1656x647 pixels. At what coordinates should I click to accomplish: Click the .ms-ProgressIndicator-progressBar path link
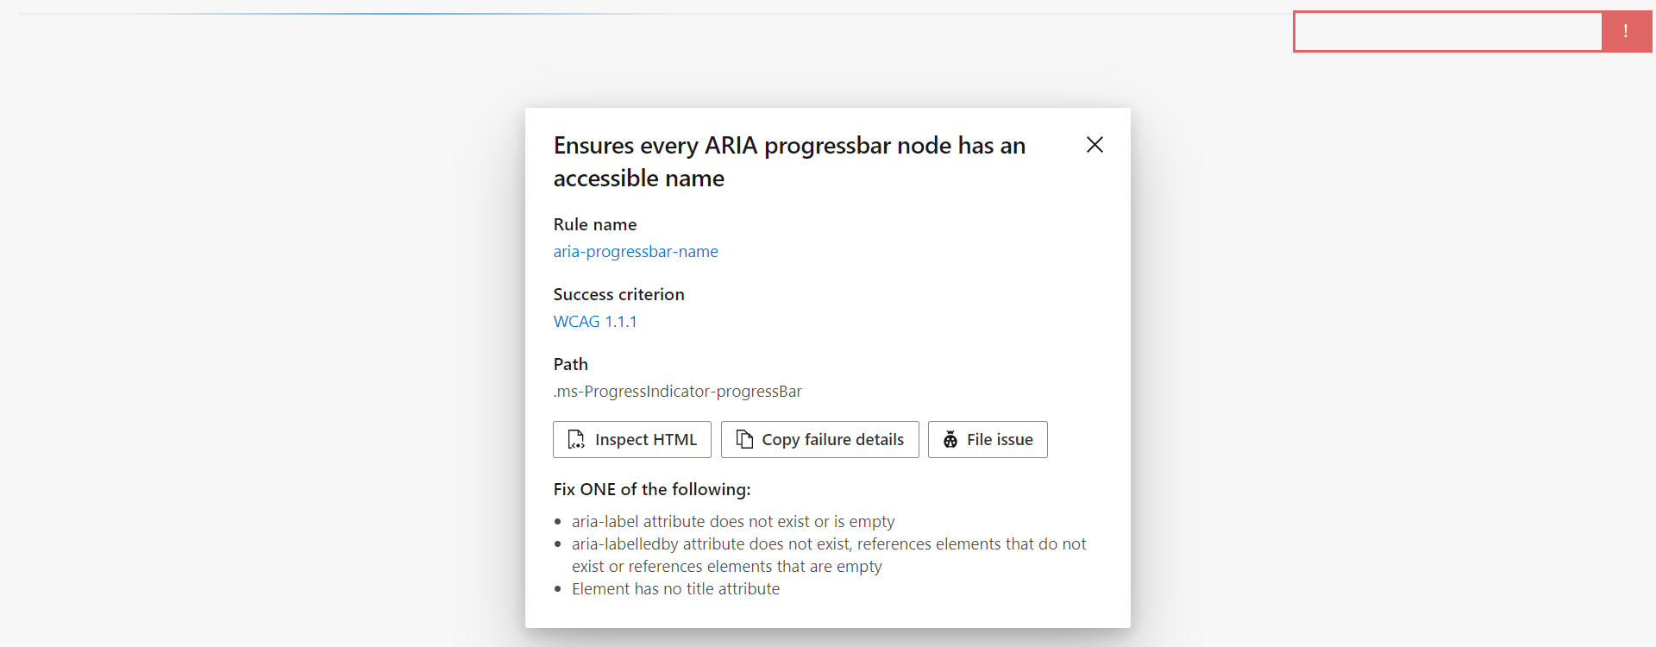(678, 391)
